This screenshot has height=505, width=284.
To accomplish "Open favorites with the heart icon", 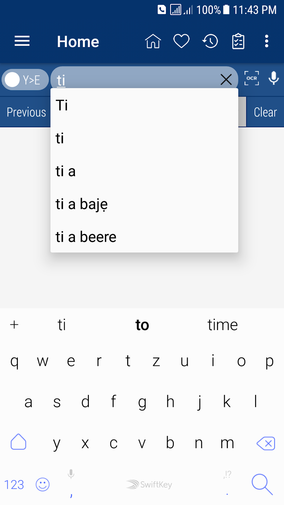I will click(x=181, y=41).
